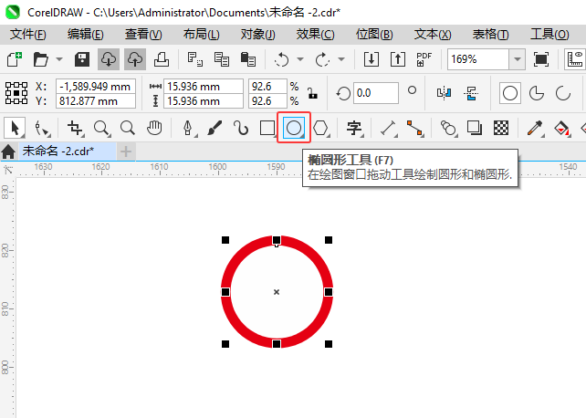Image resolution: width=586 pixels, height=418 pixels.
Task: Save the document with floppy icon
Action: tap(82, 59)
